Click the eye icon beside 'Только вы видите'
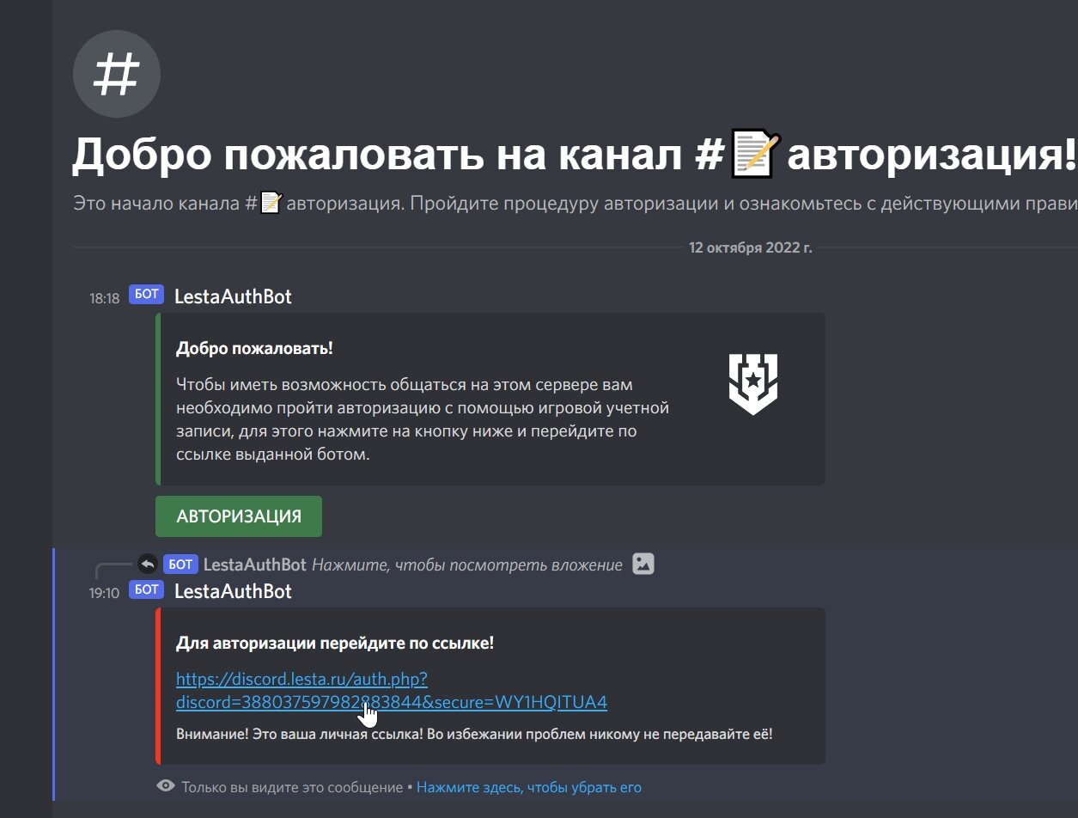The height and width of the screenshot is (818, 1078). coord(166,786)
